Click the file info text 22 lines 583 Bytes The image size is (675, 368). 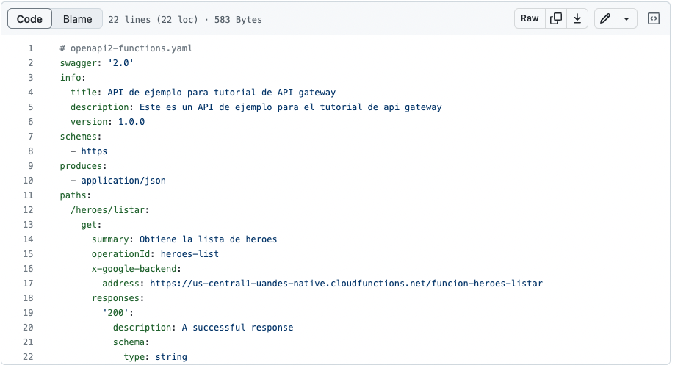(185, 19)
